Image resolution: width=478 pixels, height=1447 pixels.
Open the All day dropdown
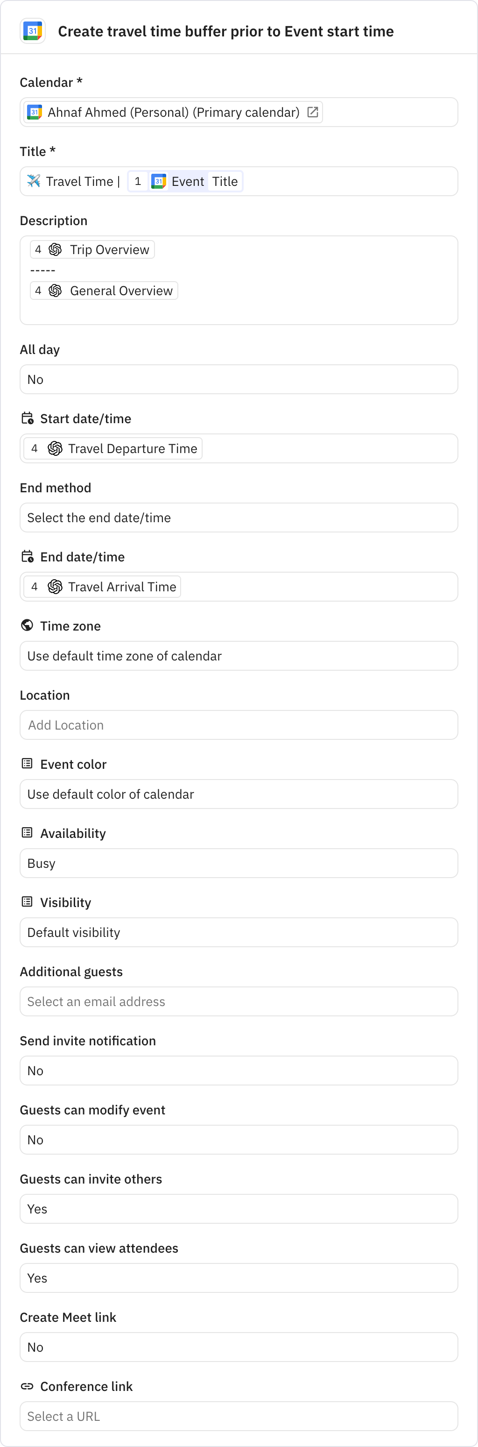(x=239, y=379)
